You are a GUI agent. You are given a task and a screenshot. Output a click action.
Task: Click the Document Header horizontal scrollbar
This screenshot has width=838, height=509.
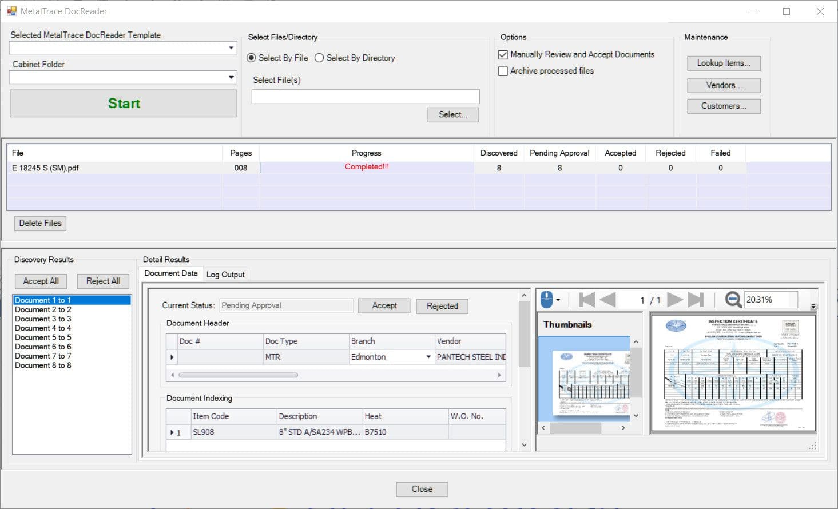point(238,375)
